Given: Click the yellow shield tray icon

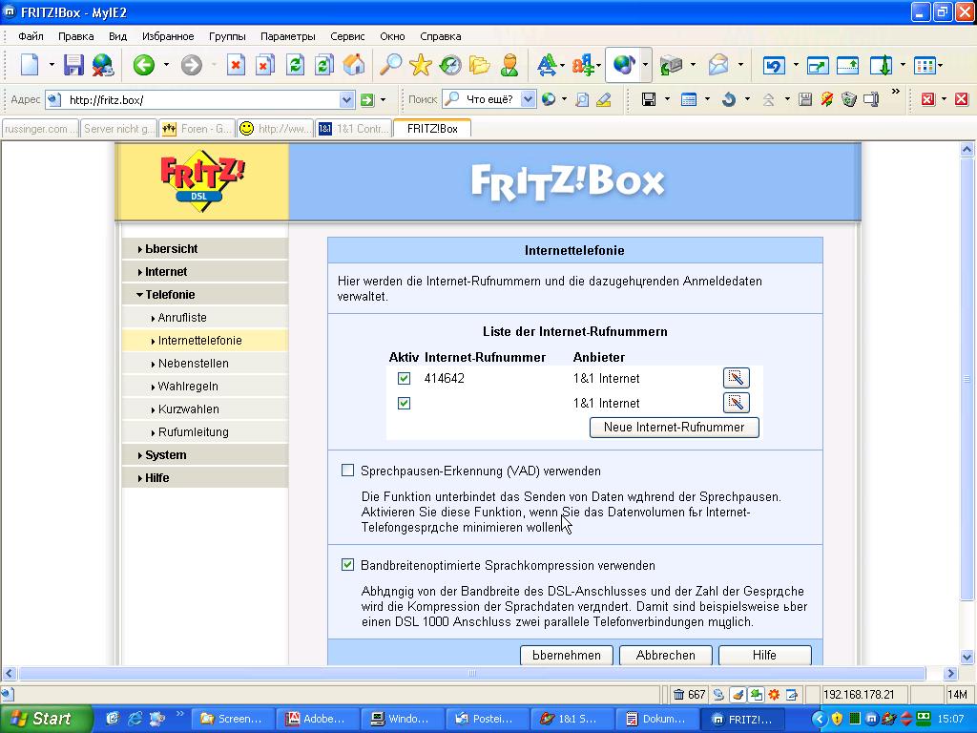Looking at the screenshot, I should 838,719.
